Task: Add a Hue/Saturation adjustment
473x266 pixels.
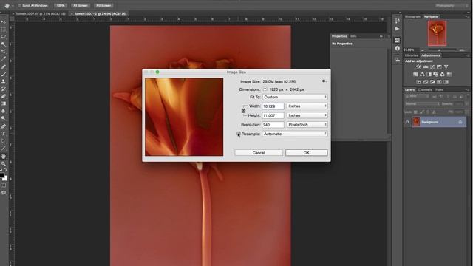Action: [x=415, y=75]
